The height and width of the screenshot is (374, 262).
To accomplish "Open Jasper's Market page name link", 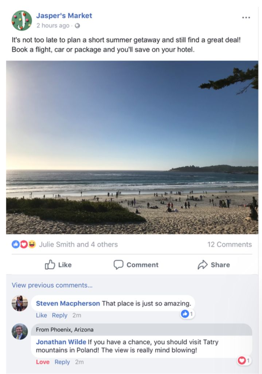I will (x=64, y=16).
